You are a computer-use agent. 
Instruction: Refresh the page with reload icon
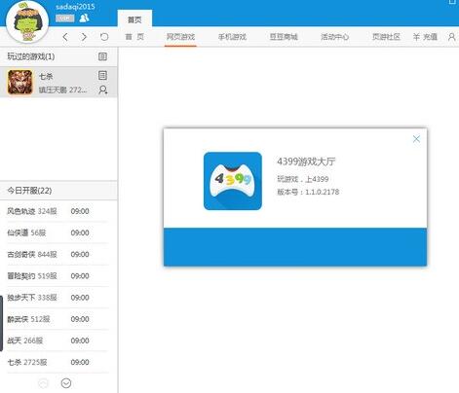click(x=104, y=37)
